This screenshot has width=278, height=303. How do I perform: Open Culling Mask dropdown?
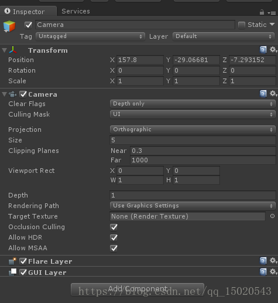(x=193, y=114)
